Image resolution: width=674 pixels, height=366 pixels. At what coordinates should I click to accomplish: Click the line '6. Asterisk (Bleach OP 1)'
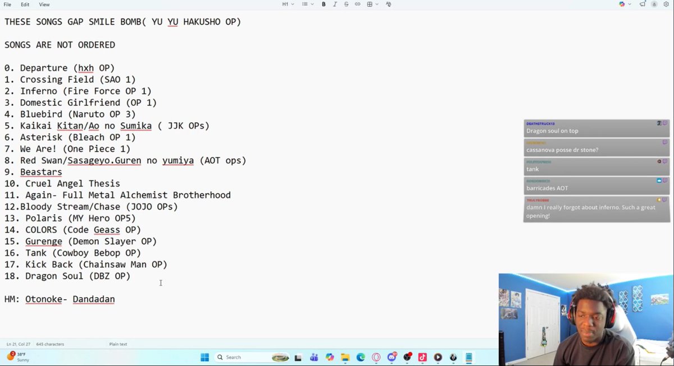click(x=70, y=137)
